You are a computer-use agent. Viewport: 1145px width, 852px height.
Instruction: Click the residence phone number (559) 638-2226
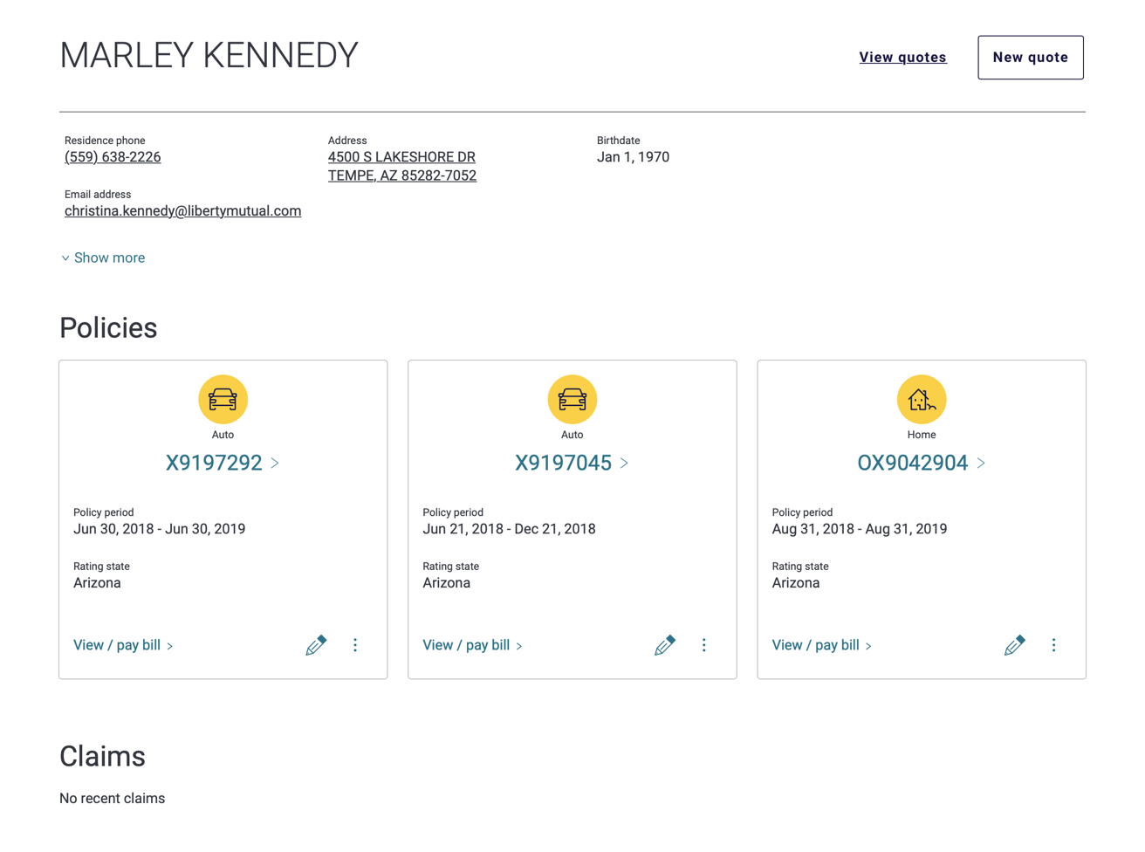click(x=113, y=157)
